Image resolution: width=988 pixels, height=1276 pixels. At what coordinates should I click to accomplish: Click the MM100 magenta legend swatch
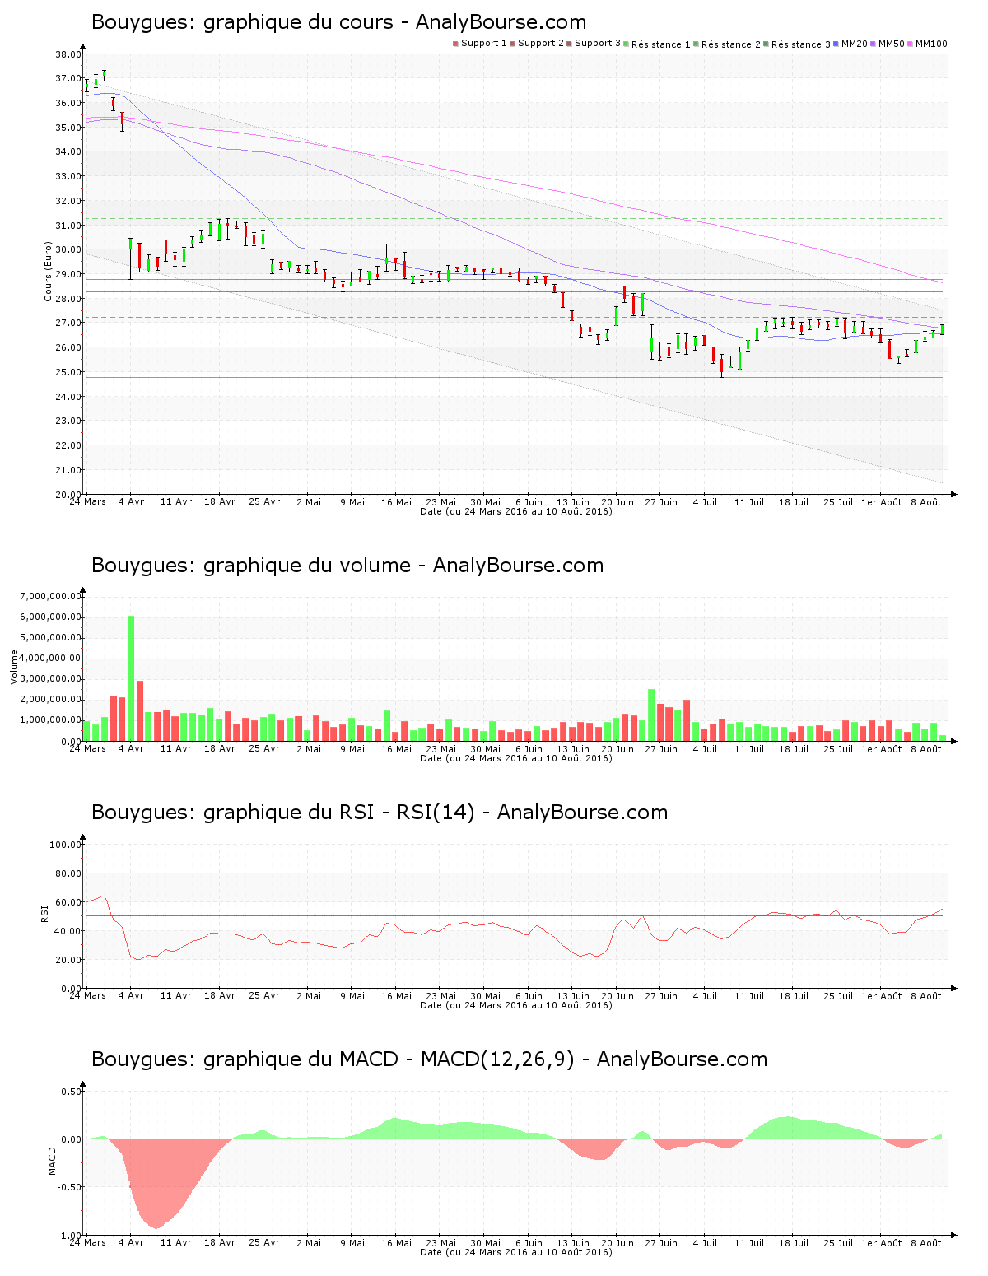coord(911,44)
